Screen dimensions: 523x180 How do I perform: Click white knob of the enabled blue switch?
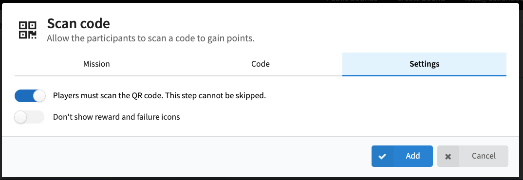coord(38,96)
